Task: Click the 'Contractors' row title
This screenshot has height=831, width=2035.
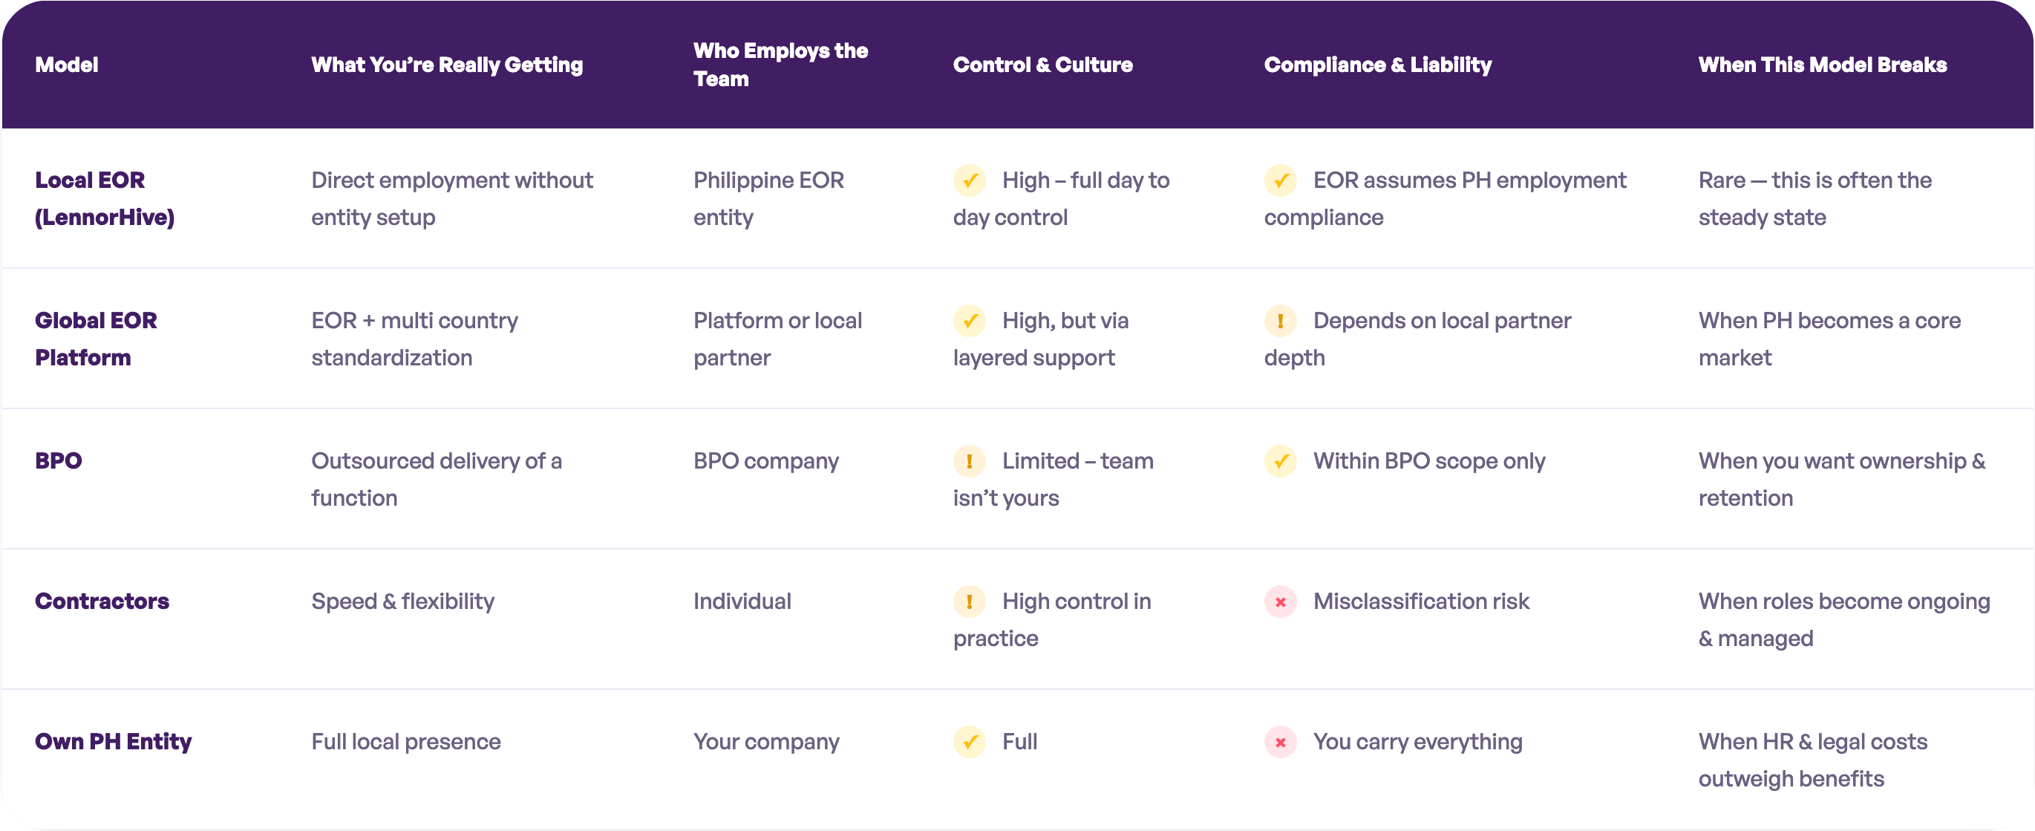Action: [x=102, y=602]
